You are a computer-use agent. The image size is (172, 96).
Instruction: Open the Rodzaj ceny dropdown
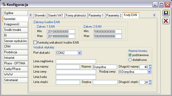(149, 72)
